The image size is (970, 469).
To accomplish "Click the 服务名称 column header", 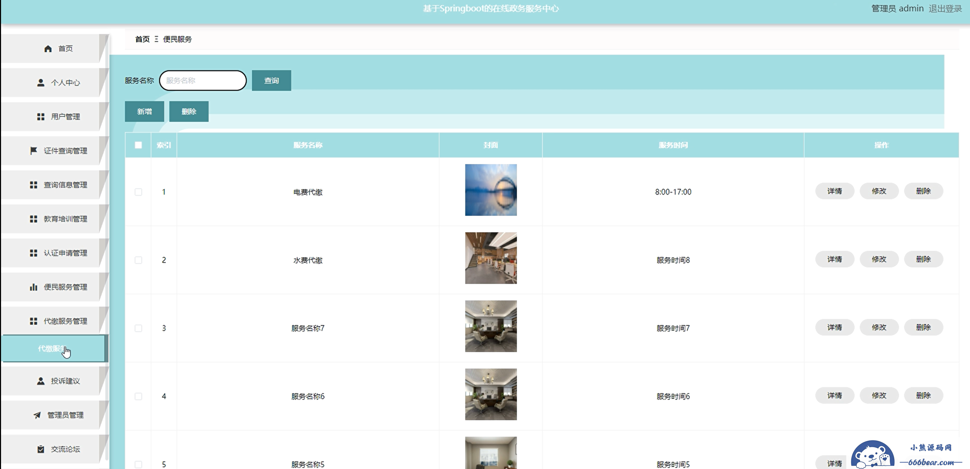I will click(308, 145).
